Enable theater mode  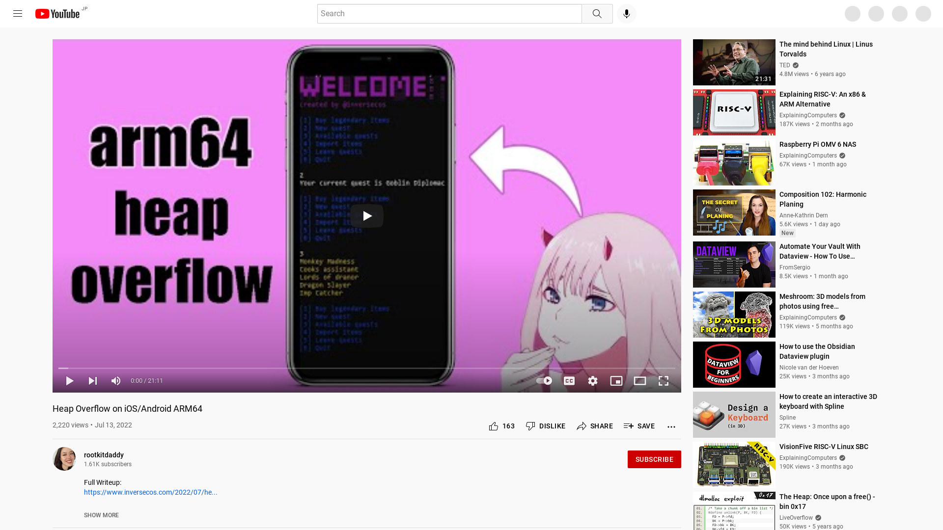(x=640, y=381)
